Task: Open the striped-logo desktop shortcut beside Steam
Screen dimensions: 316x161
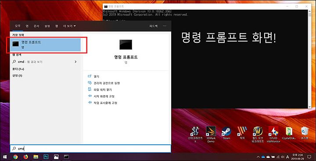Action: 242,133
